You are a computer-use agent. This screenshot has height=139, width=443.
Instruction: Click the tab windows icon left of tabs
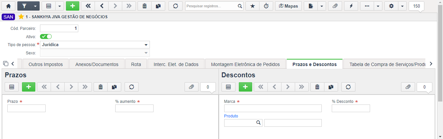click(x=5, y=63)
